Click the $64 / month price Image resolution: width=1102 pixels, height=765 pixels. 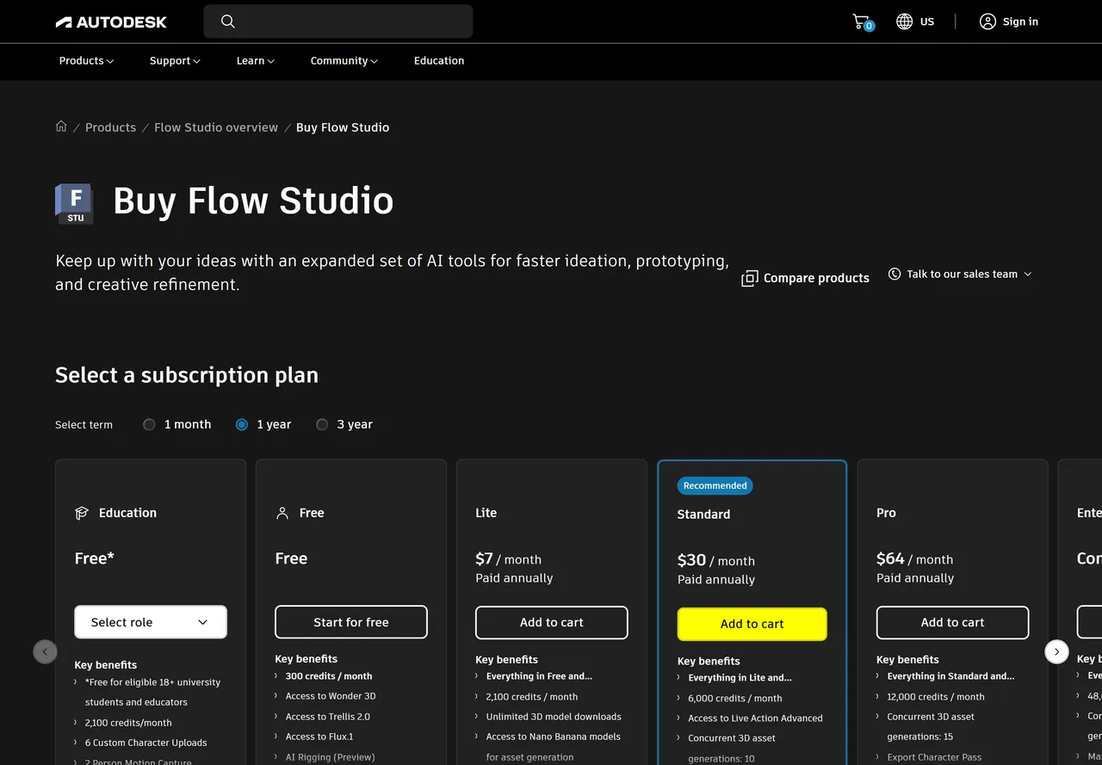pyautogui.click(x=915, y=558)
